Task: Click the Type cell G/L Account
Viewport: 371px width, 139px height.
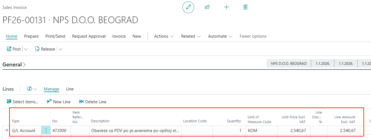Action: [x=26, y=130]
